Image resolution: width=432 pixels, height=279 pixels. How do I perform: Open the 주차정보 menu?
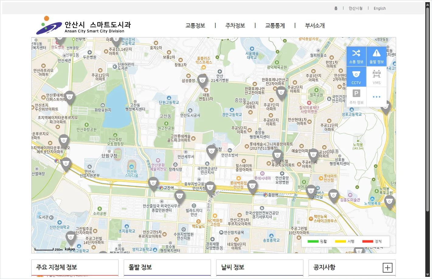point(235,26)
